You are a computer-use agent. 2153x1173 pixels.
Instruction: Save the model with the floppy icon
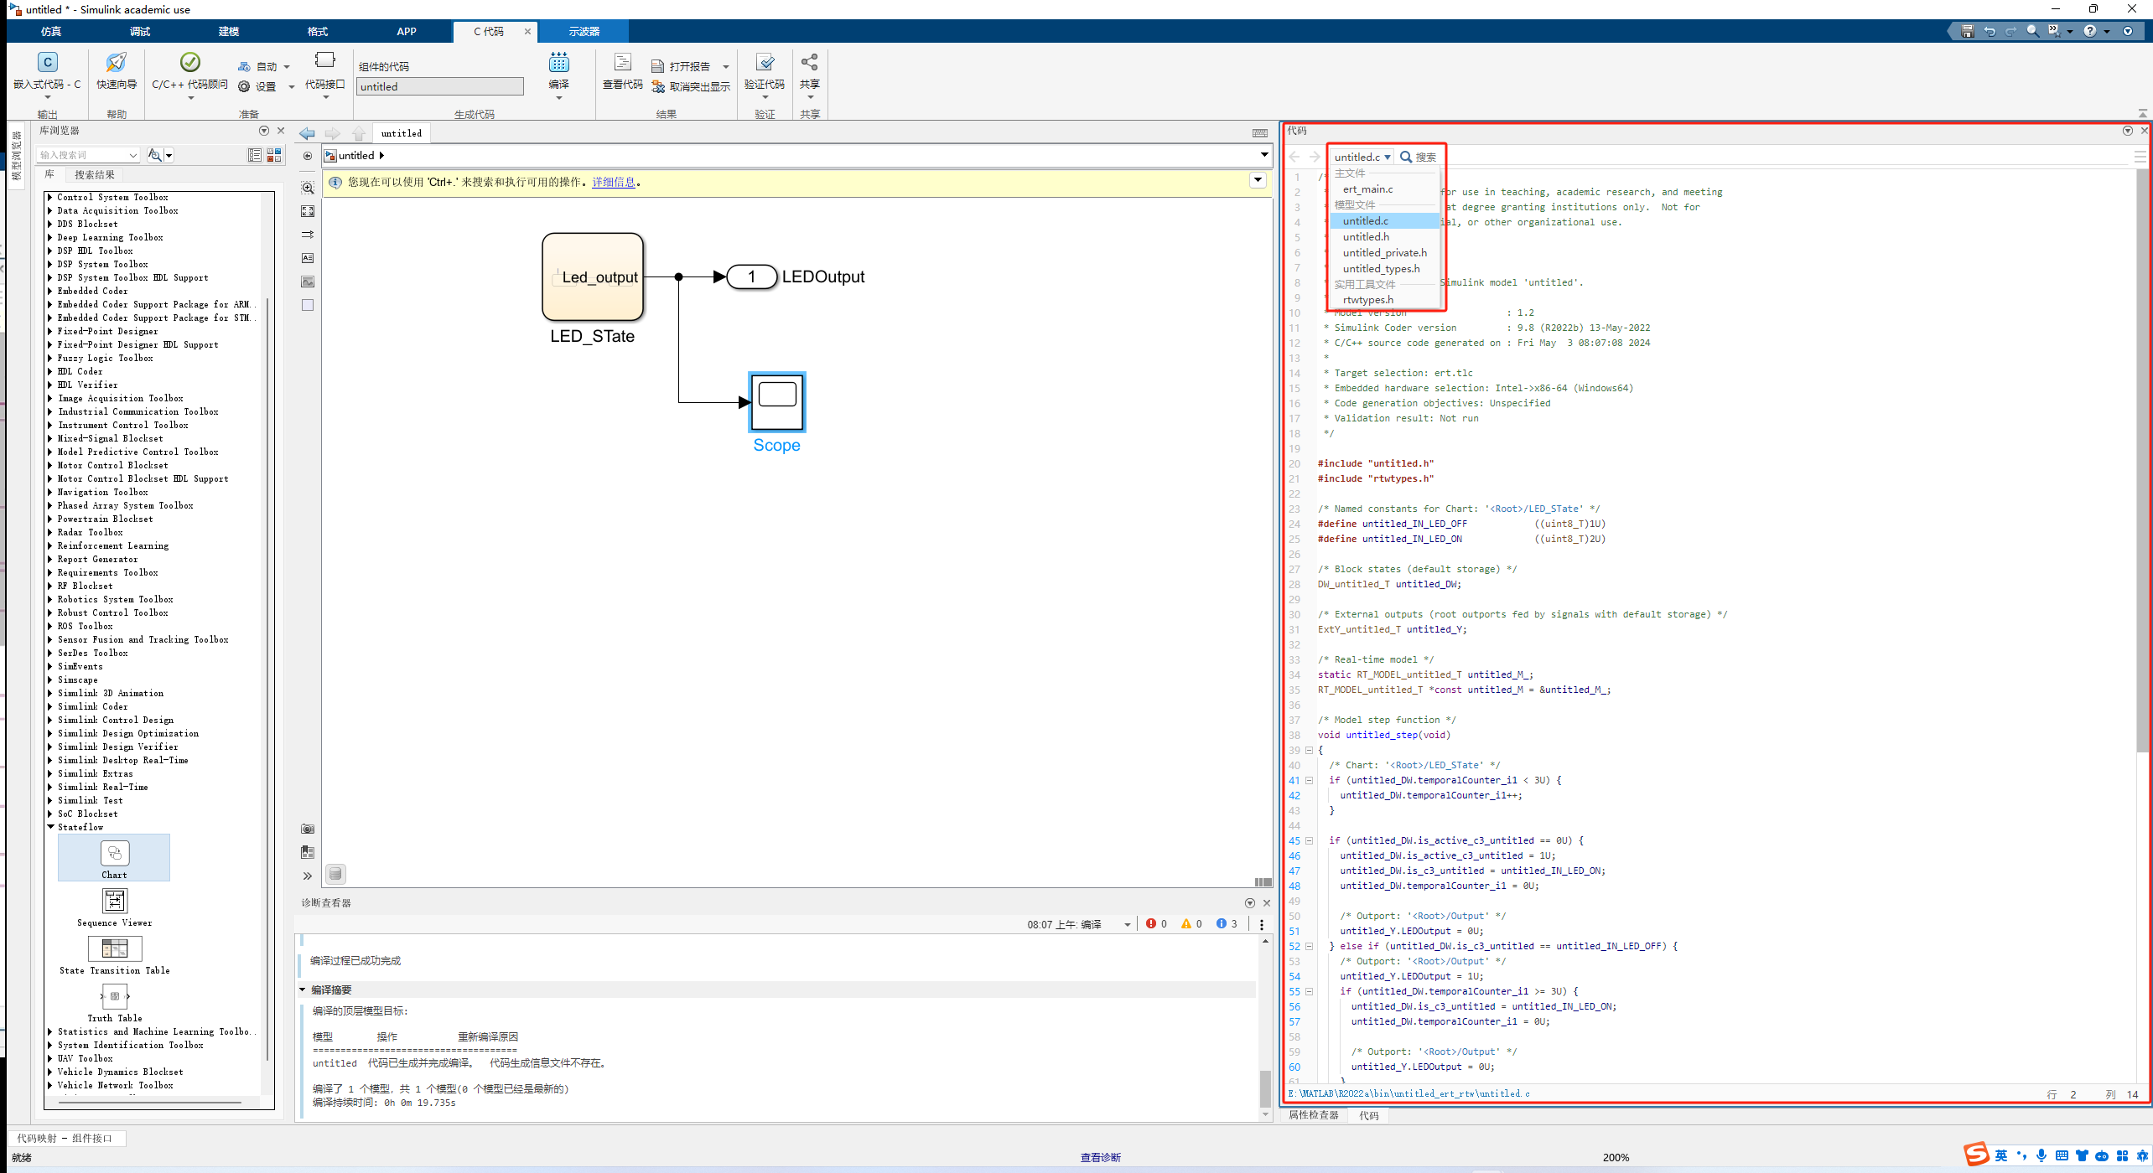pyautogui.click(x=1967, y=31)
